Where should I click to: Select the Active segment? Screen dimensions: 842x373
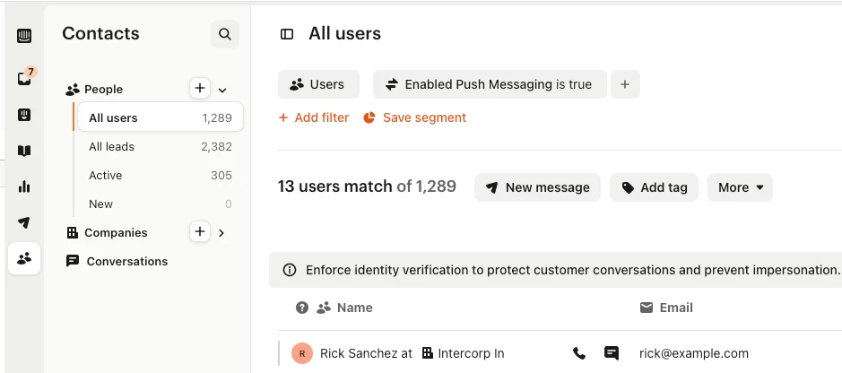pos(160,176)
